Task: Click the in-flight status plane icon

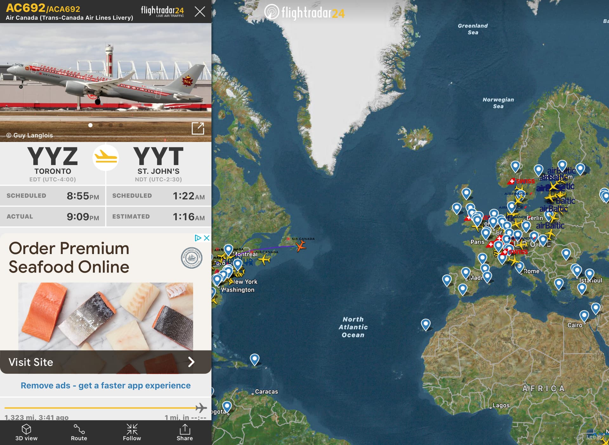Action: point(106,158)
